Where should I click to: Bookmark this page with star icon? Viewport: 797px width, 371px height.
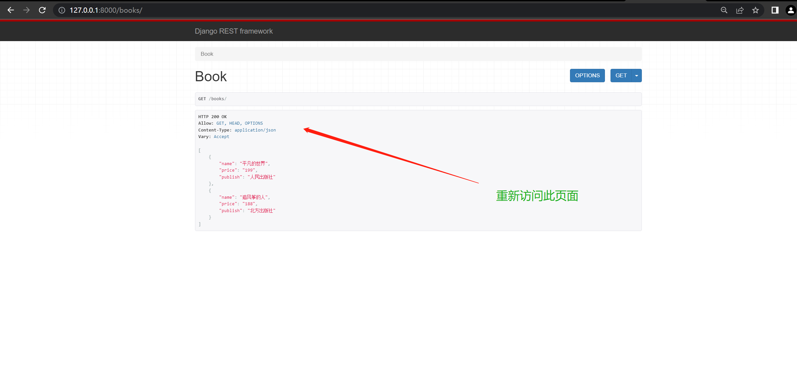coord(756,10)
